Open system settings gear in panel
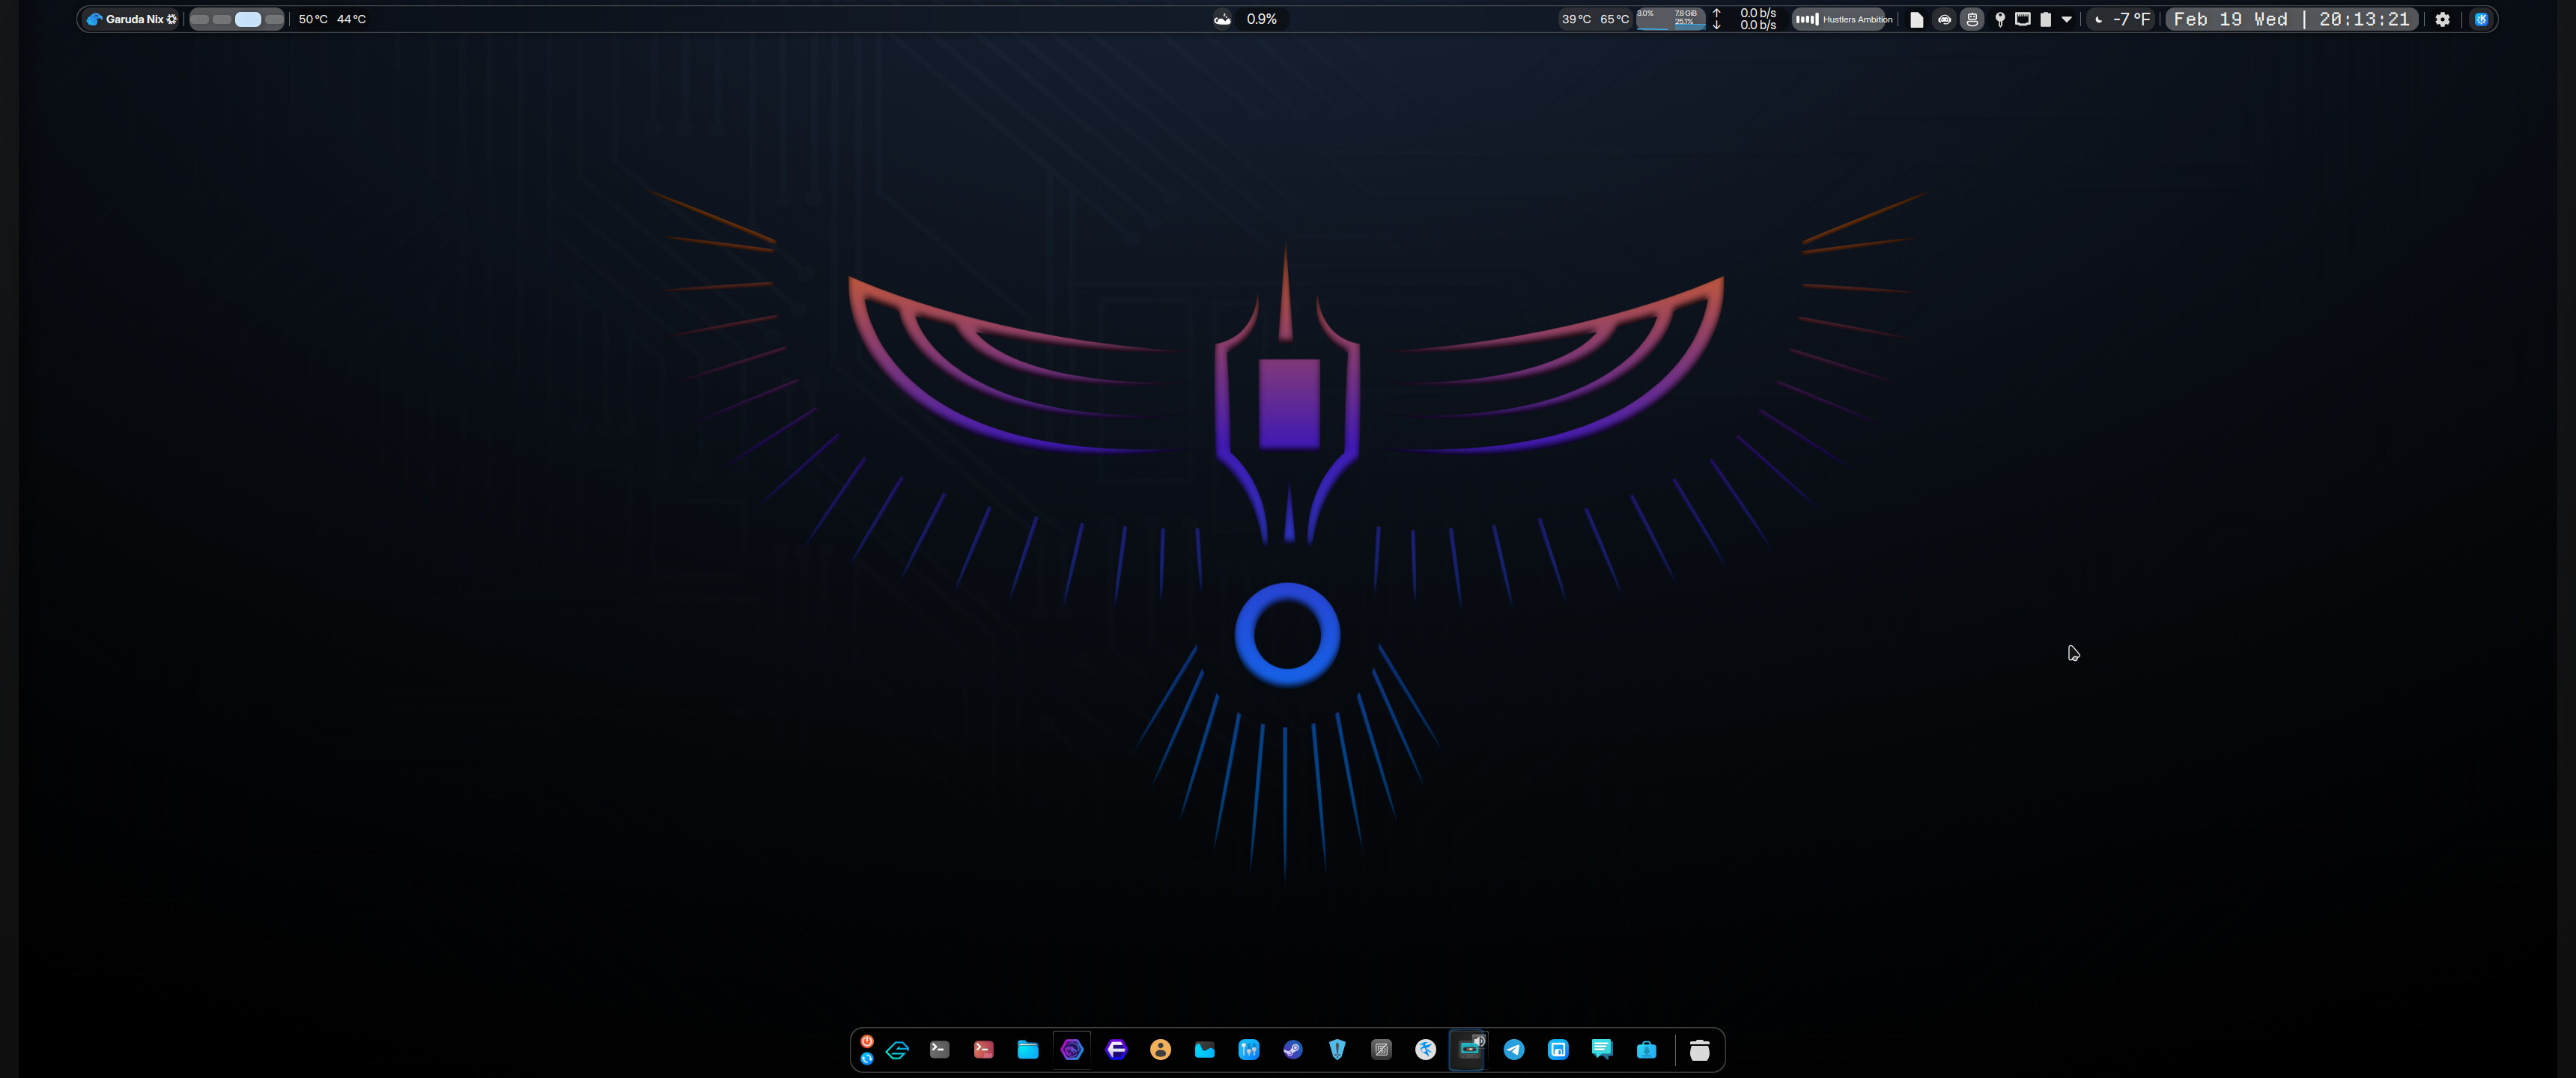Image resolution: width=2576 pixels, height=1078 pixels. pyautogui.click(x=2442, y=19)
